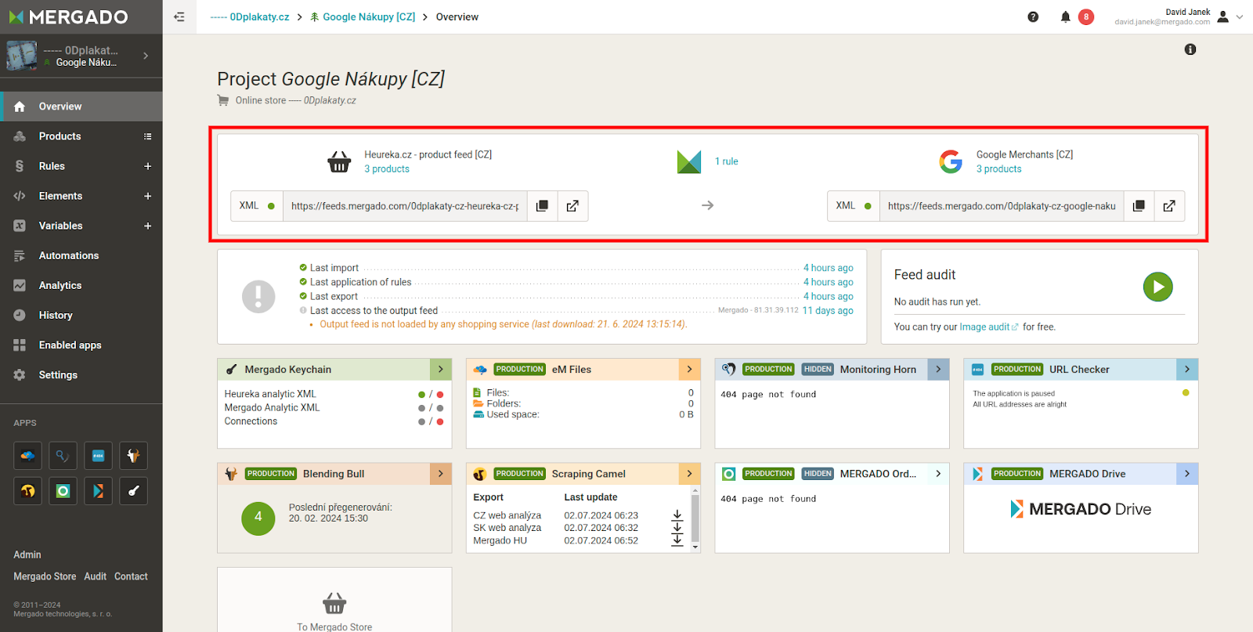This screenshot has height=632, width=1253.
Task: Expand Scraping Camel widget arrow
Action: (x=689, y=474)
